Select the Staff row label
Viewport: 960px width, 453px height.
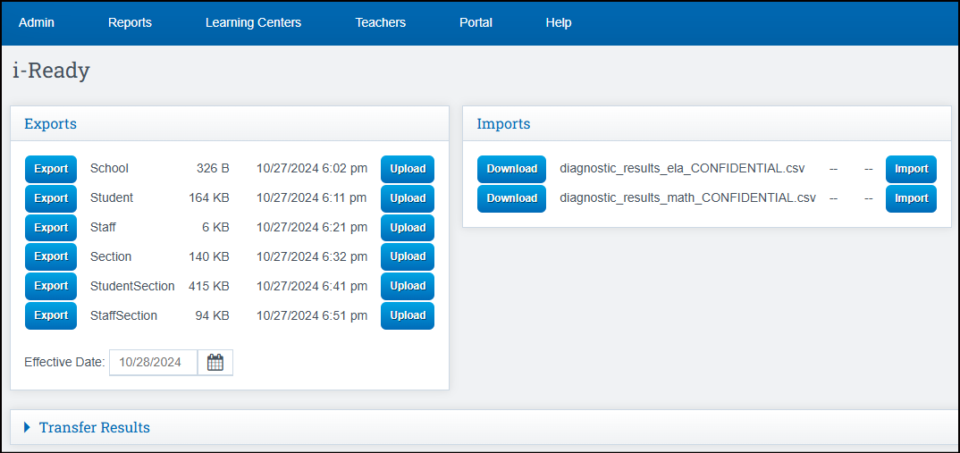point(103,227)
